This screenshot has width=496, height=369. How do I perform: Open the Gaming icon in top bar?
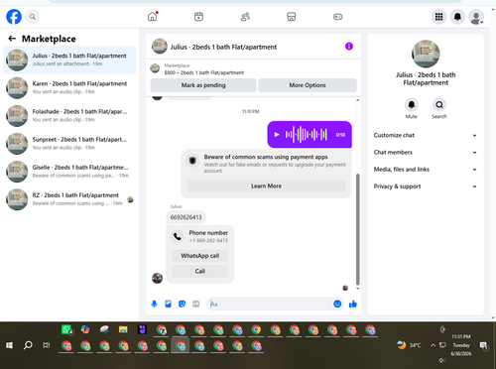337,17
